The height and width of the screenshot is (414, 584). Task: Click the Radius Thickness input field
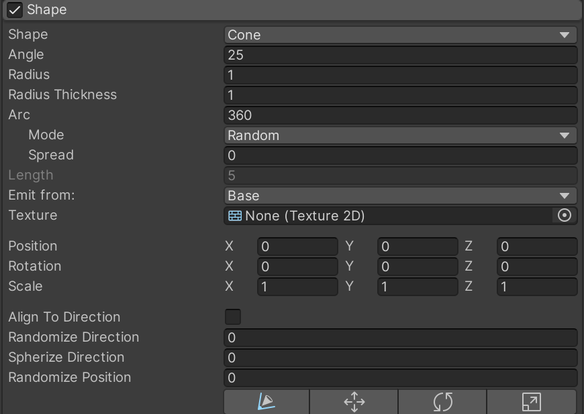click(x=400, y=95)
